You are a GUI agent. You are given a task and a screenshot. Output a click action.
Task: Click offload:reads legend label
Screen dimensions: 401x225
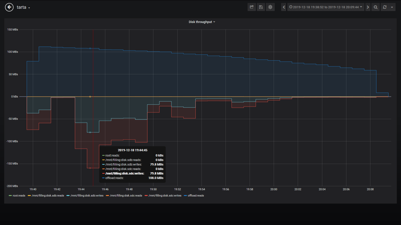pyautogui.click(x=196, y=196)
